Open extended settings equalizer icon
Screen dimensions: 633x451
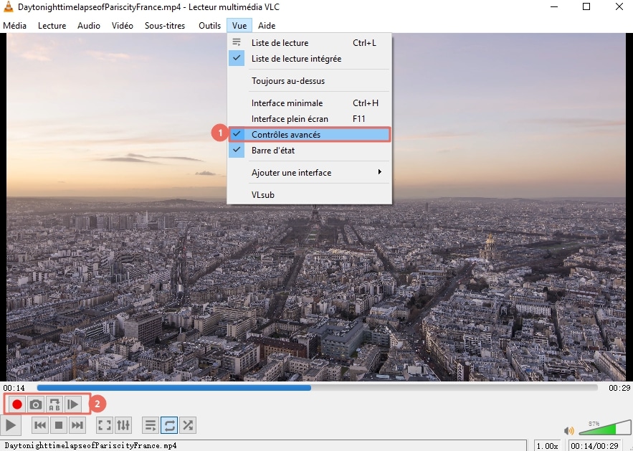123,425
